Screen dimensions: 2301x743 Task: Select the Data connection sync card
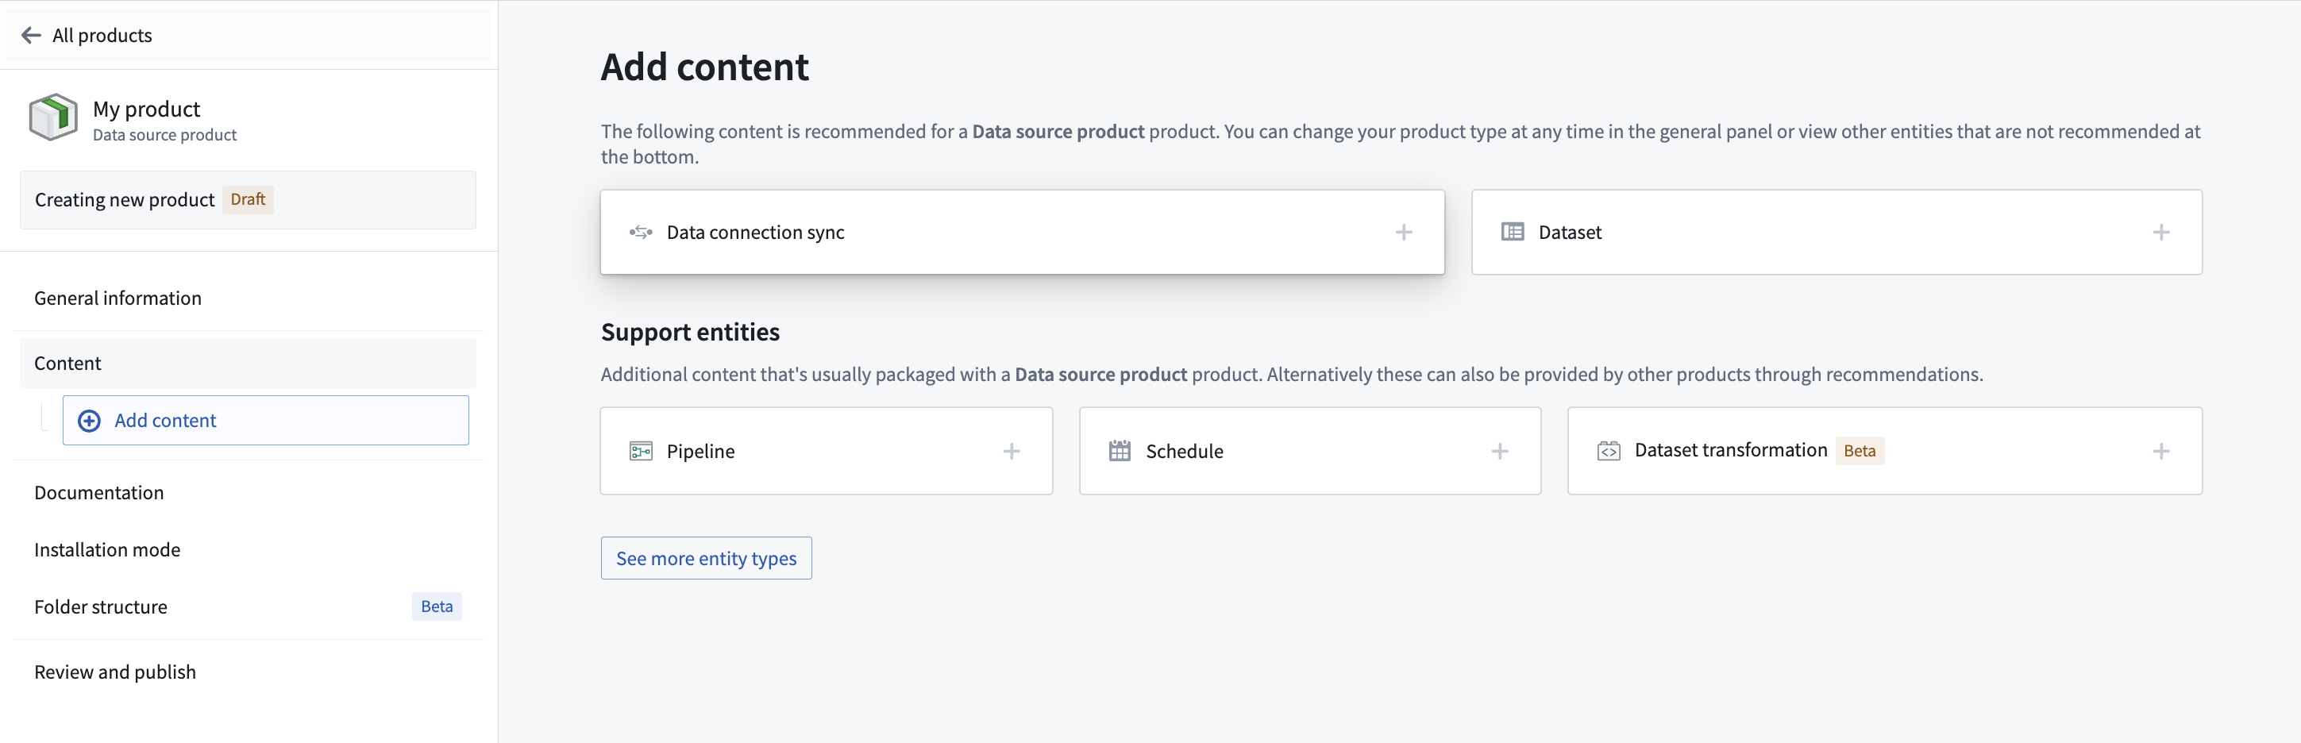tap(1022, 232)
